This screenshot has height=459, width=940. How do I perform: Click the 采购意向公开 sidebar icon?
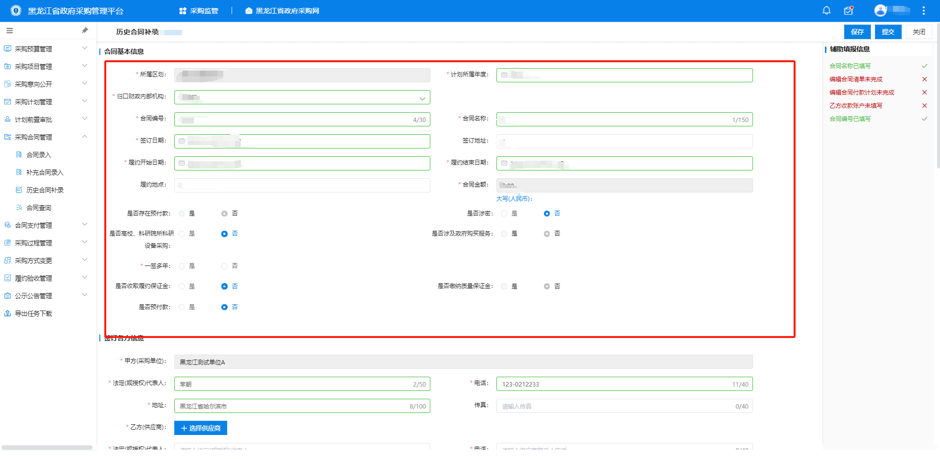pyautogui.click(x=7, y=84)
